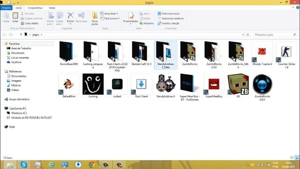The image size is (300, 169).
Task: Switch to the Exibir ribbon tab
Action: tap(52, 8)
